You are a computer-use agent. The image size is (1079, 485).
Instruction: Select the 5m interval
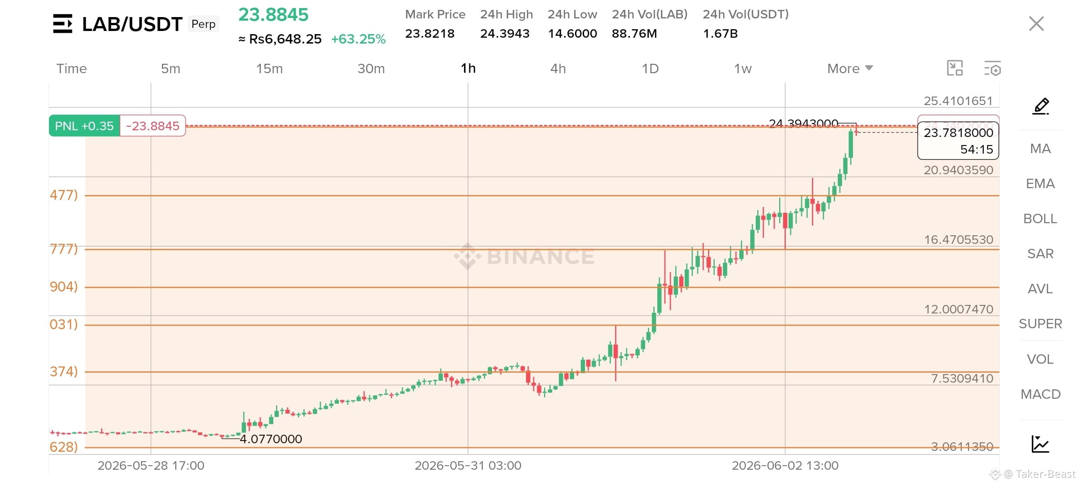point(170,68)
